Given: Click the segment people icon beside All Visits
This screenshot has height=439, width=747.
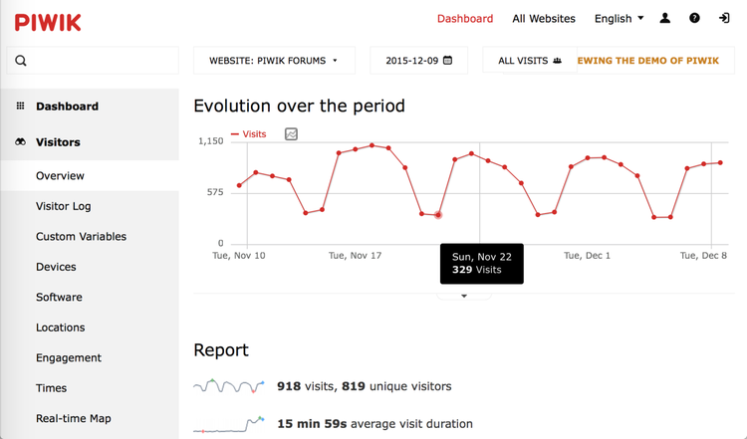Looking at the screenshot, I should [558, 61].
